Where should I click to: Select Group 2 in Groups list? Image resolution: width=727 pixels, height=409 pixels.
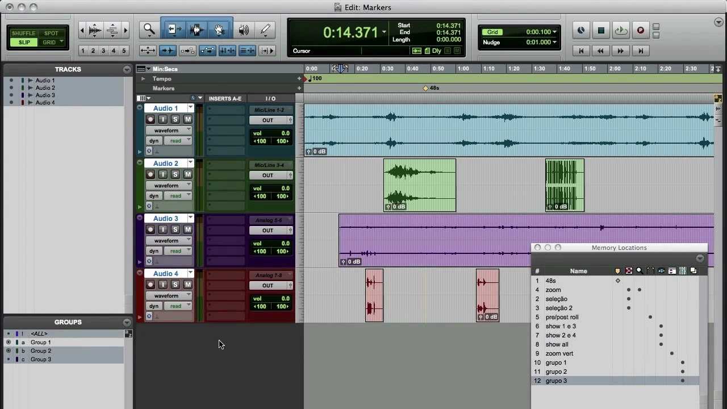[x=41, y=351]
